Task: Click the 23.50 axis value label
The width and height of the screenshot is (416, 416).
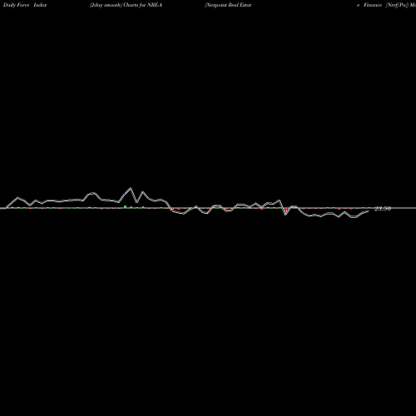Action: click(383, 209)
